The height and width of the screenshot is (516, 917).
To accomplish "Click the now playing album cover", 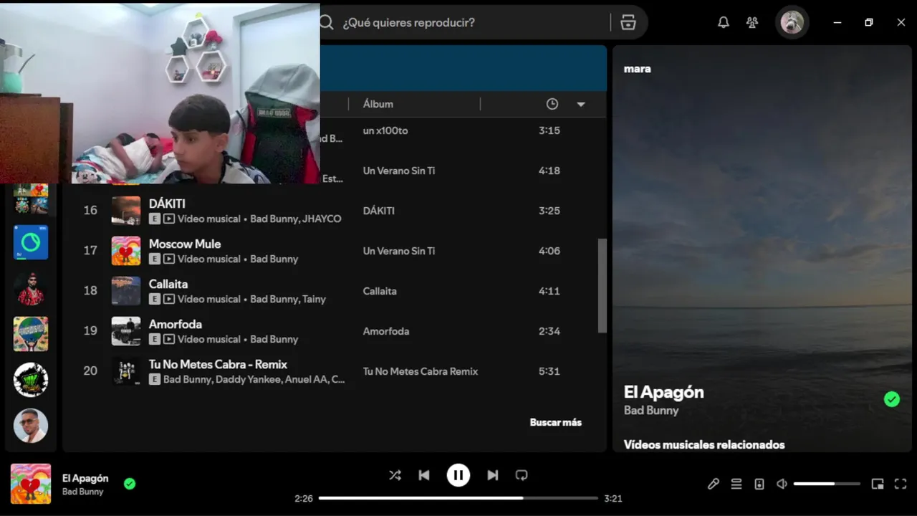I will tap(31, 484).
